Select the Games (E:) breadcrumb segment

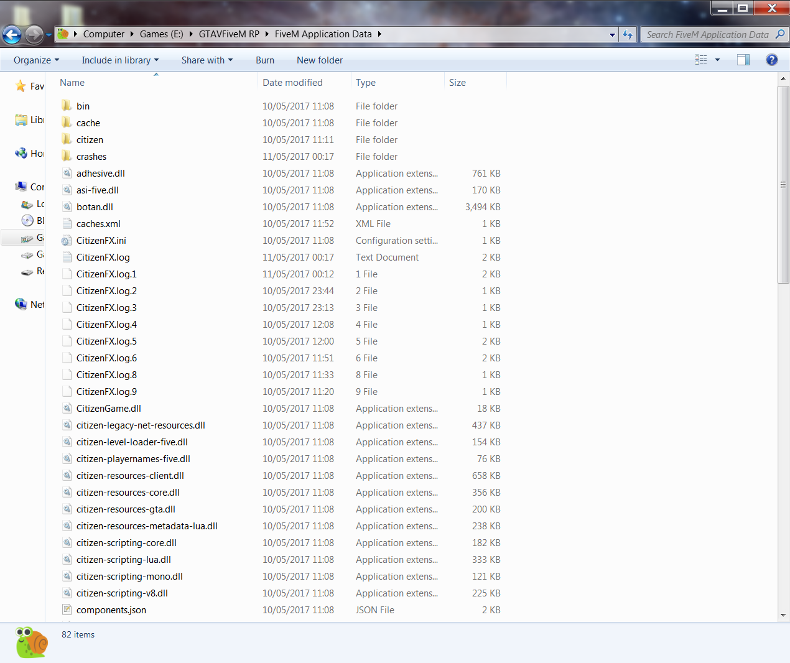(162, 34)
